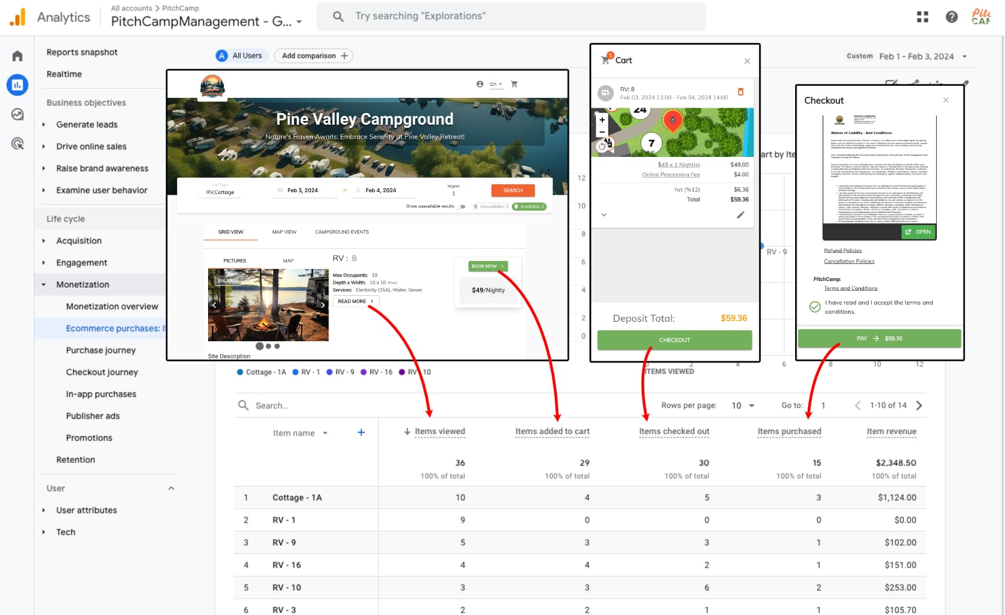Image resolution: width=1005 pixels, height=615 pixels.
Task: Collapse the User group chevron
Action: (x=171, y=488)
